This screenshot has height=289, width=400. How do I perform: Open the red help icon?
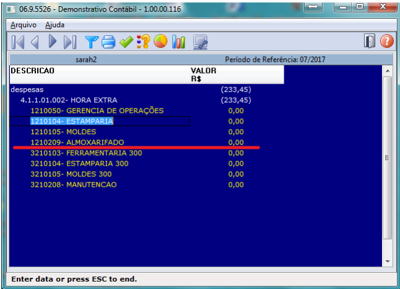click(387, 42)
